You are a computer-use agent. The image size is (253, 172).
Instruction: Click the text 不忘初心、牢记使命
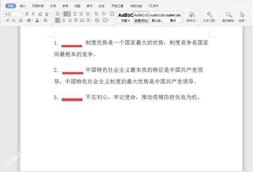(x=110, y=97)
